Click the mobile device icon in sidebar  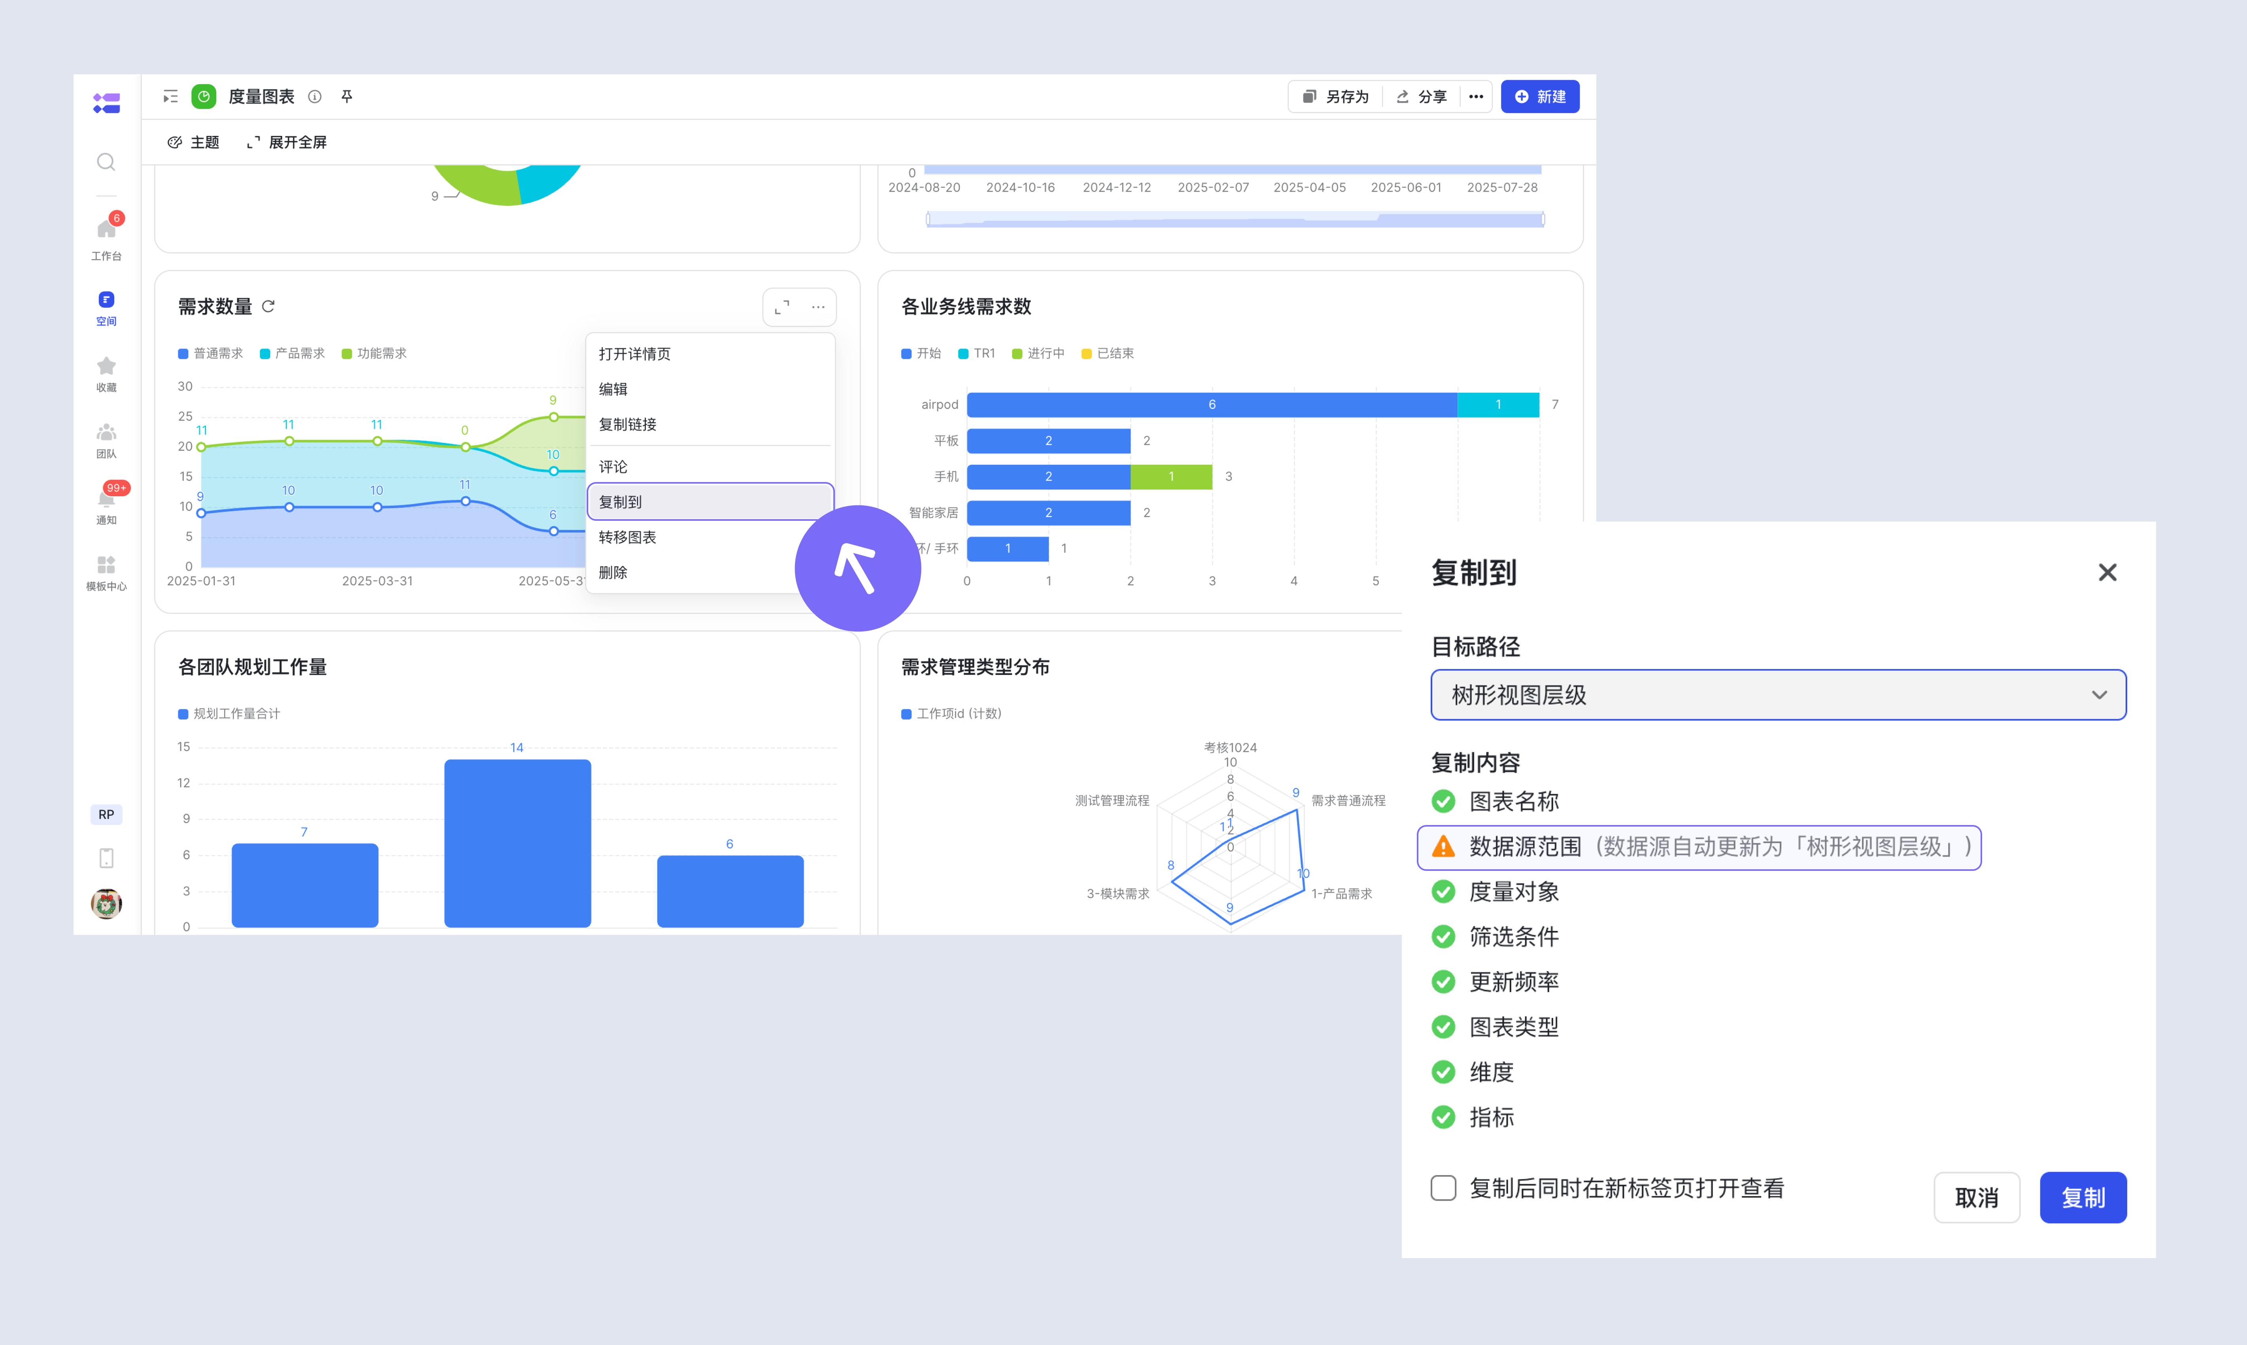tap(106, 857)
